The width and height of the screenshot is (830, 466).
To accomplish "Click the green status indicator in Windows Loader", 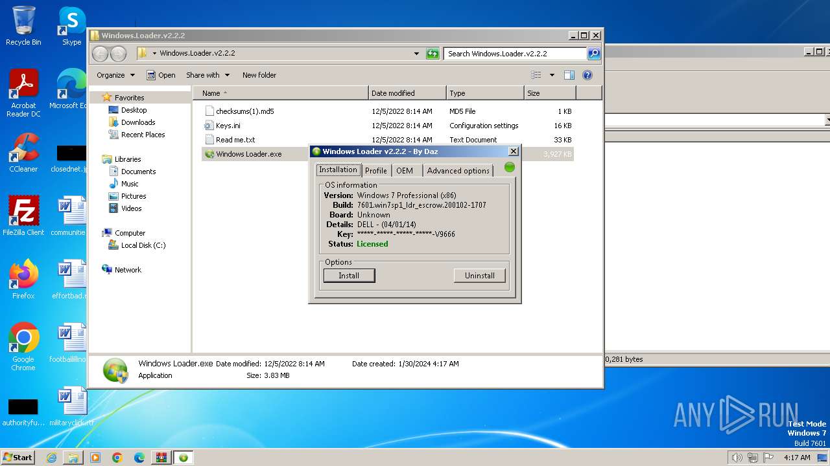I will point(510,167).
